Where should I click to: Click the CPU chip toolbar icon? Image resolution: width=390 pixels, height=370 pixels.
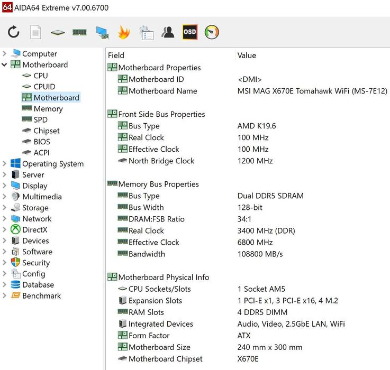(58, 32)
